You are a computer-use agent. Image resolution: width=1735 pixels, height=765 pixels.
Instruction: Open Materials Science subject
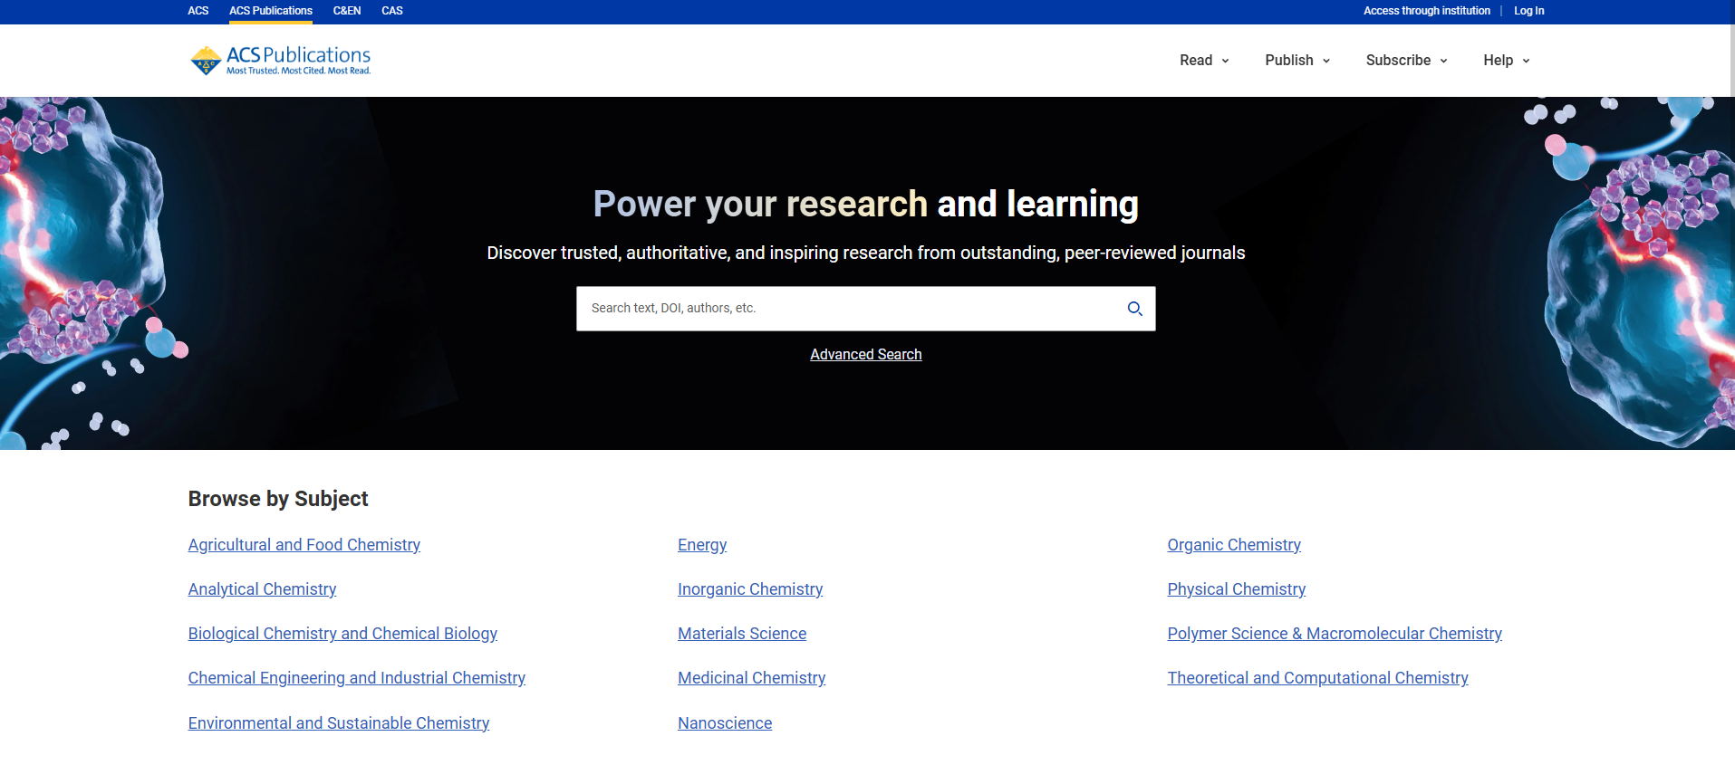(742, 634)
